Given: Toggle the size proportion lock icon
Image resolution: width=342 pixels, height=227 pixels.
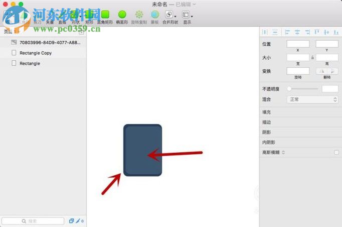Looking at the screenshot, I should (312, 58).
